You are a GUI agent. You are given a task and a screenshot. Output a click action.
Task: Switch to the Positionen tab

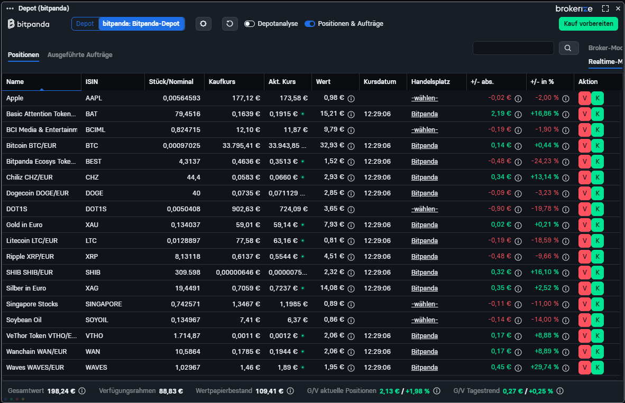pos(23,55)
